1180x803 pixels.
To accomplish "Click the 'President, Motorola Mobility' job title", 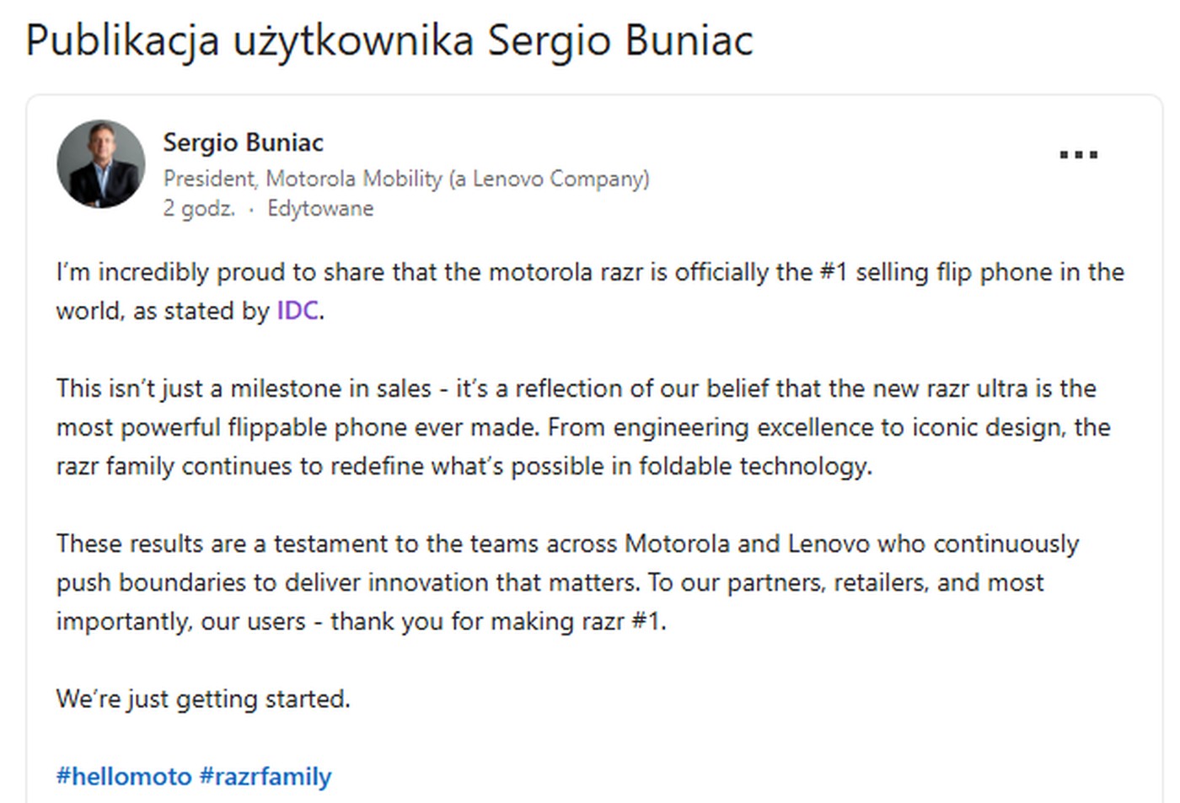I will pos(407,179).
